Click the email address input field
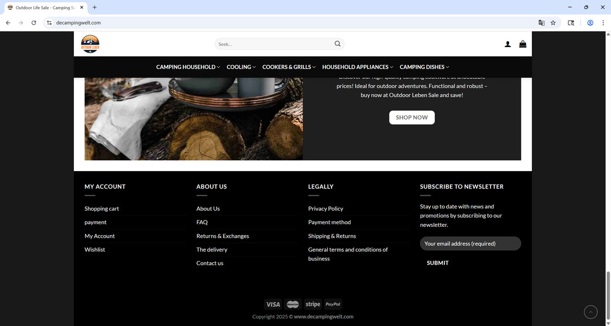Screen dimensions: 611x326 coord(470,243)
